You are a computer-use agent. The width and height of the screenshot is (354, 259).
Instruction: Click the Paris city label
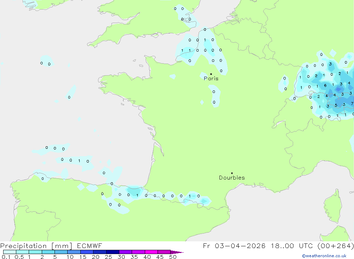coord(211,78)
